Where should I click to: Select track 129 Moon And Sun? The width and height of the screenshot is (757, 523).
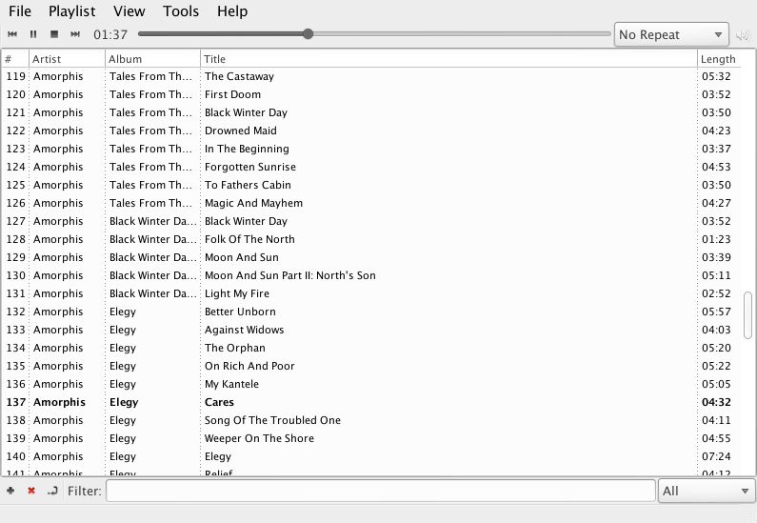(x=371, y=257)
